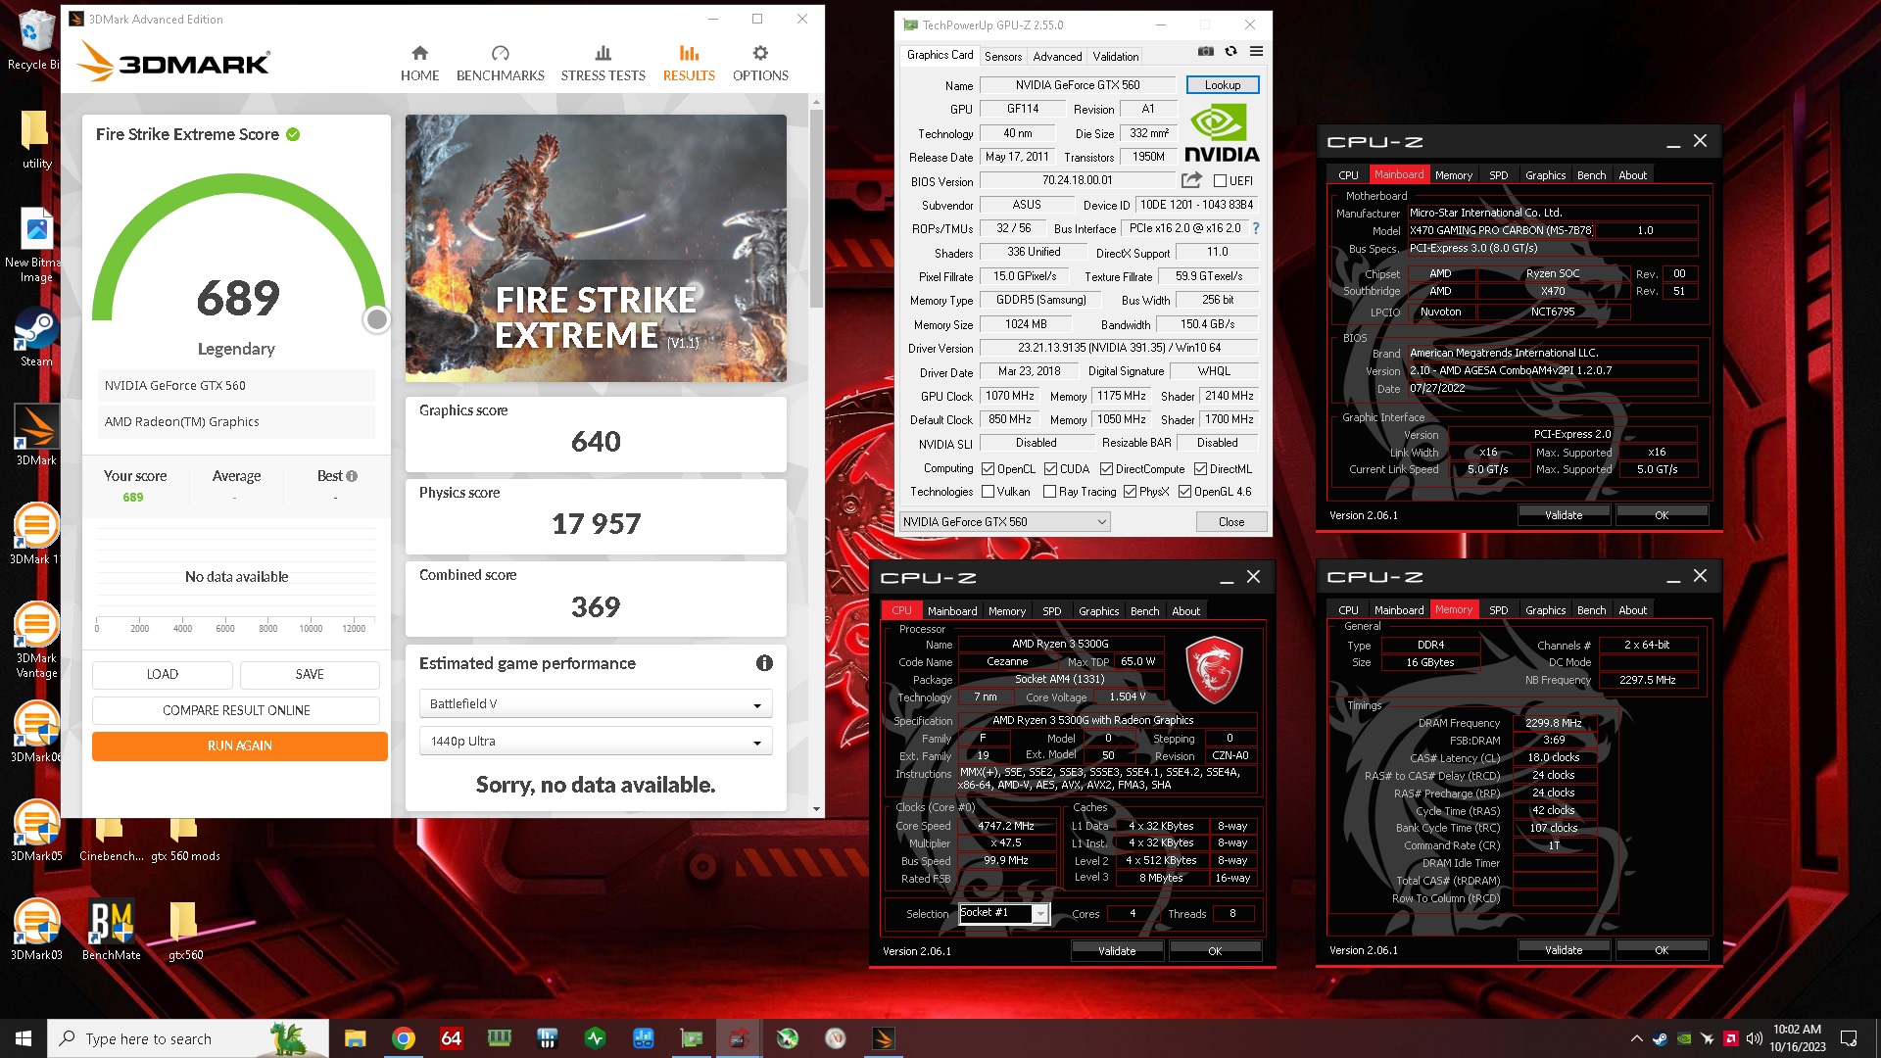
Task: Open the Windows Start menu
Action: click(24, 1038)
